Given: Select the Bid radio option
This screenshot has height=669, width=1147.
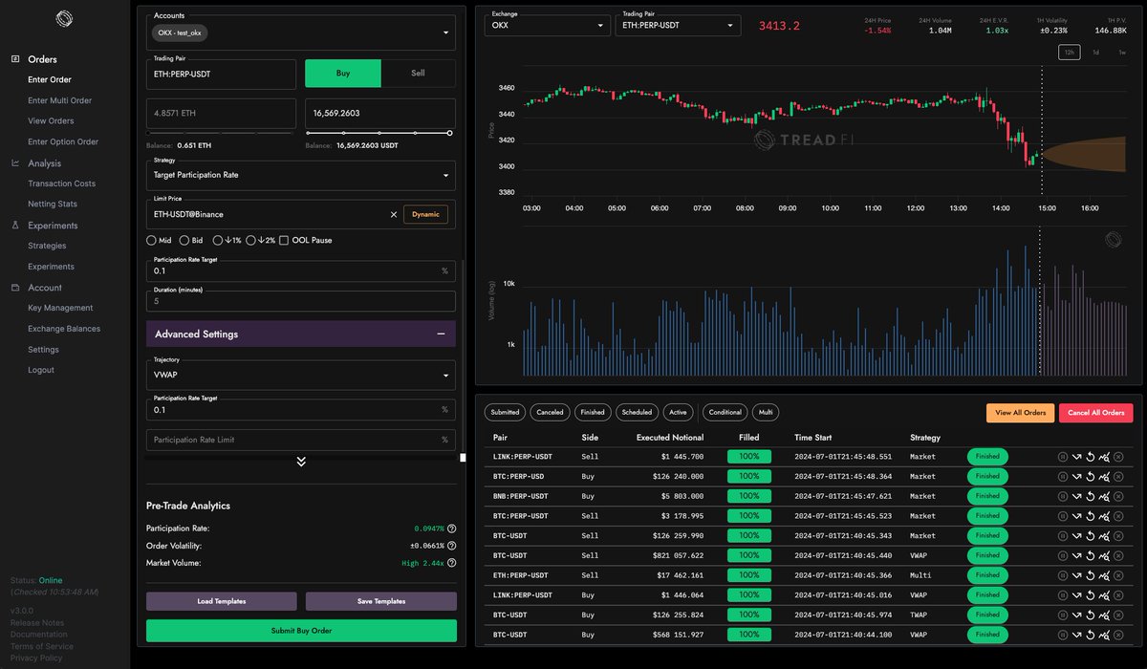Looking at the screenshot, I should pyautogui.click(x=184, y=240).
